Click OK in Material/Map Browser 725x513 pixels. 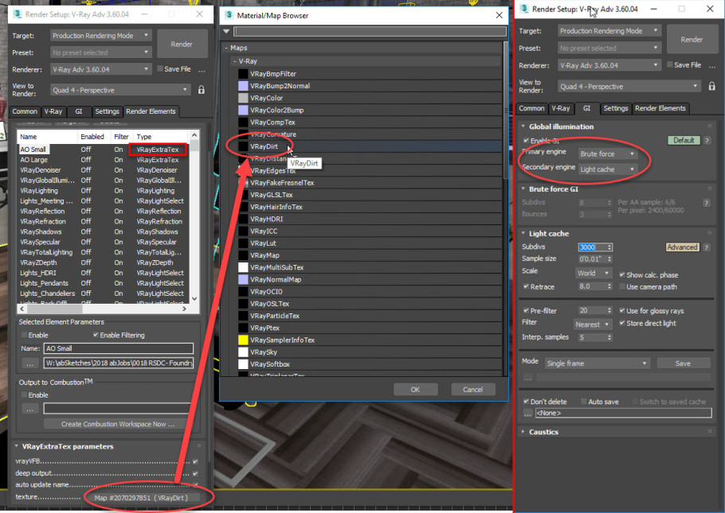click(x=415, y=390)
